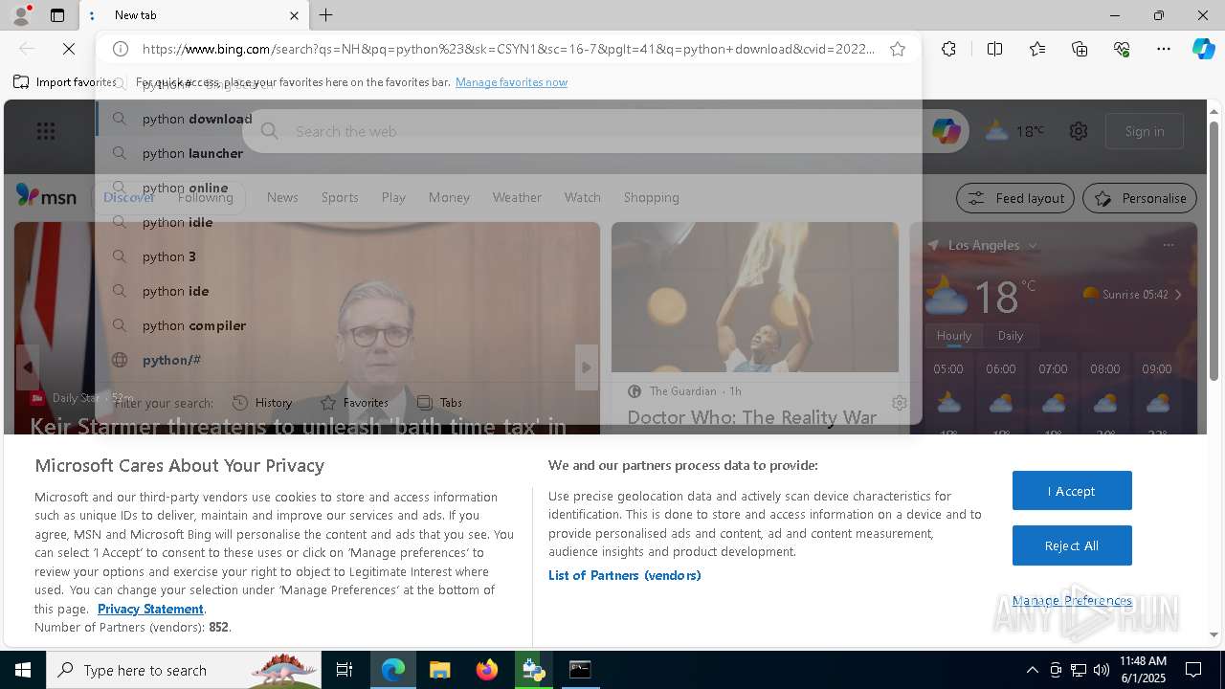Click the address bar URL field
Image resolution: width=1225 pixels, height=689 pixels.
click(x=507, y=49)
